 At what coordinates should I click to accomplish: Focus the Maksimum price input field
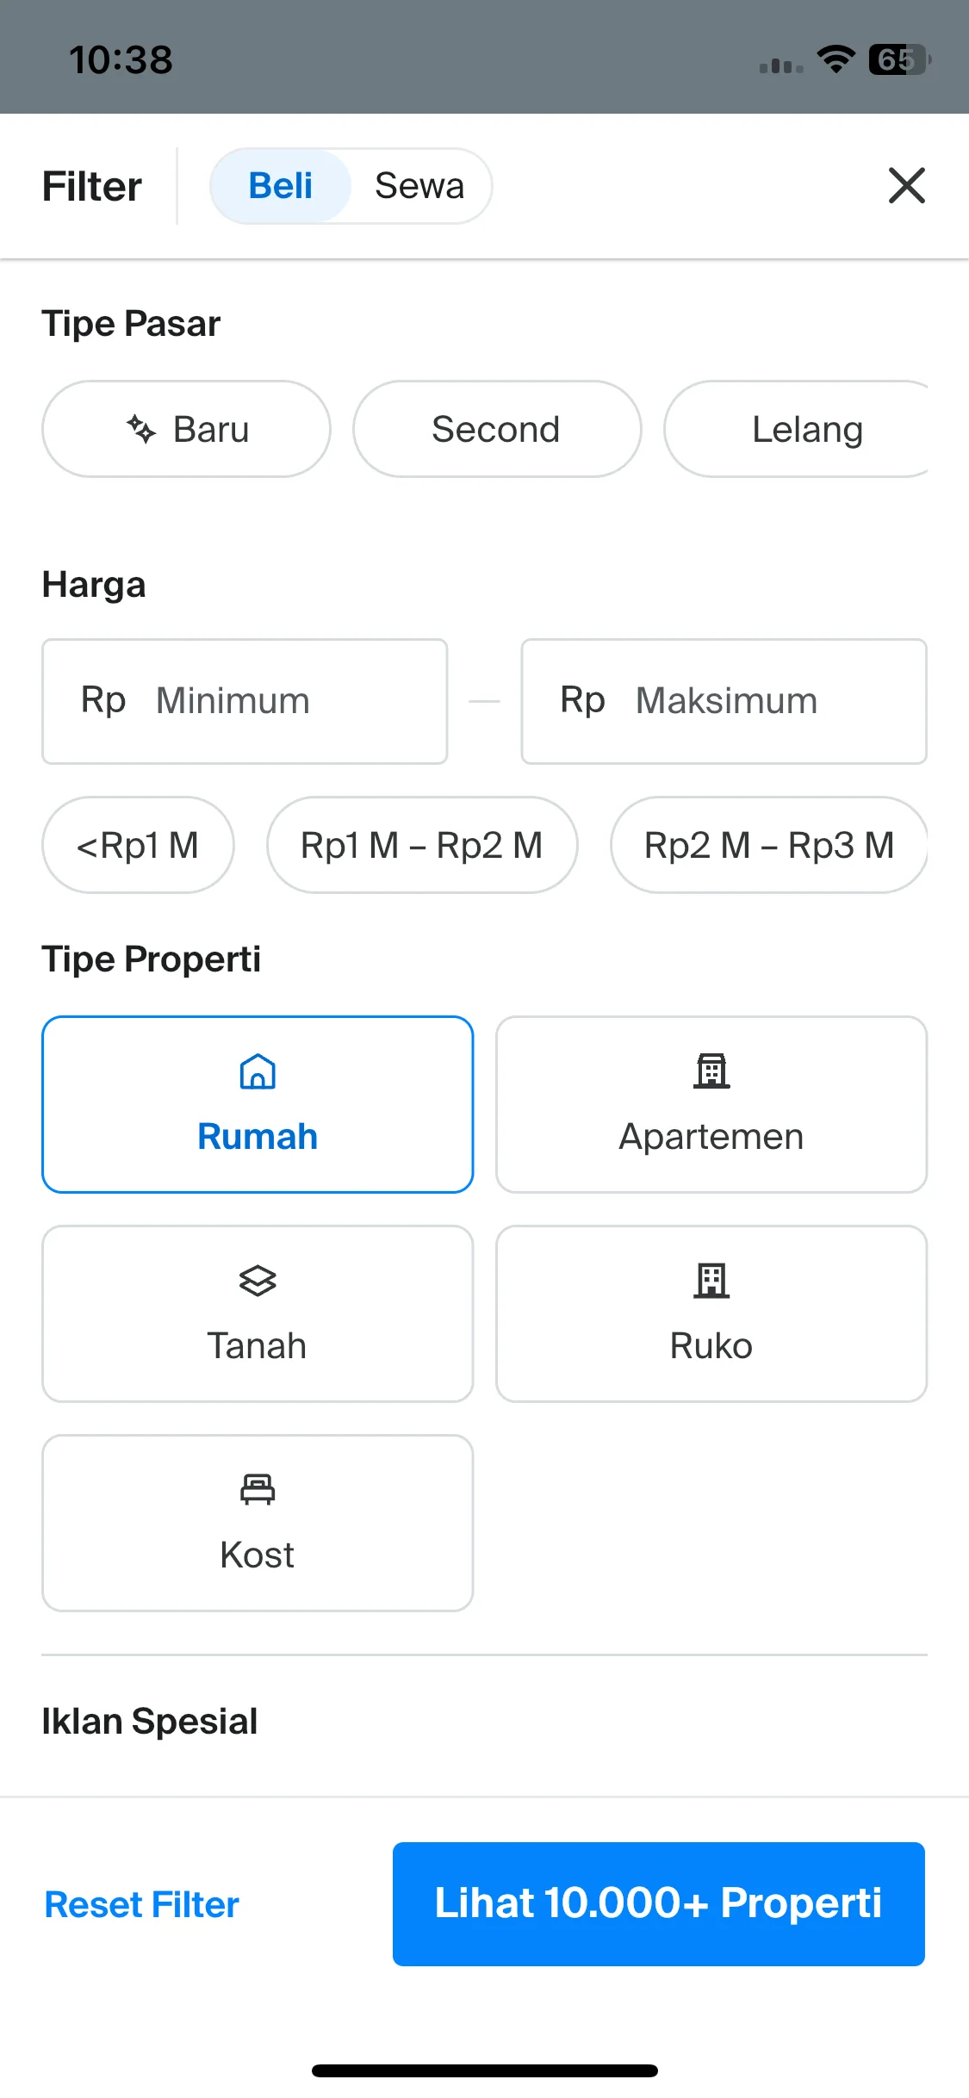(x=724, y=701)
